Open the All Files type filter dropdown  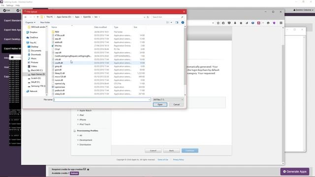coord(168,100)
